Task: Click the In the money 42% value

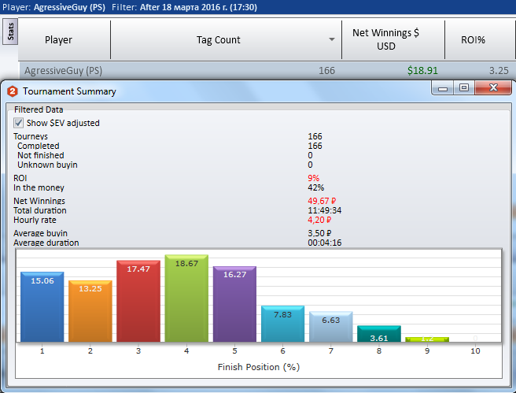Action: click(316, 187)
